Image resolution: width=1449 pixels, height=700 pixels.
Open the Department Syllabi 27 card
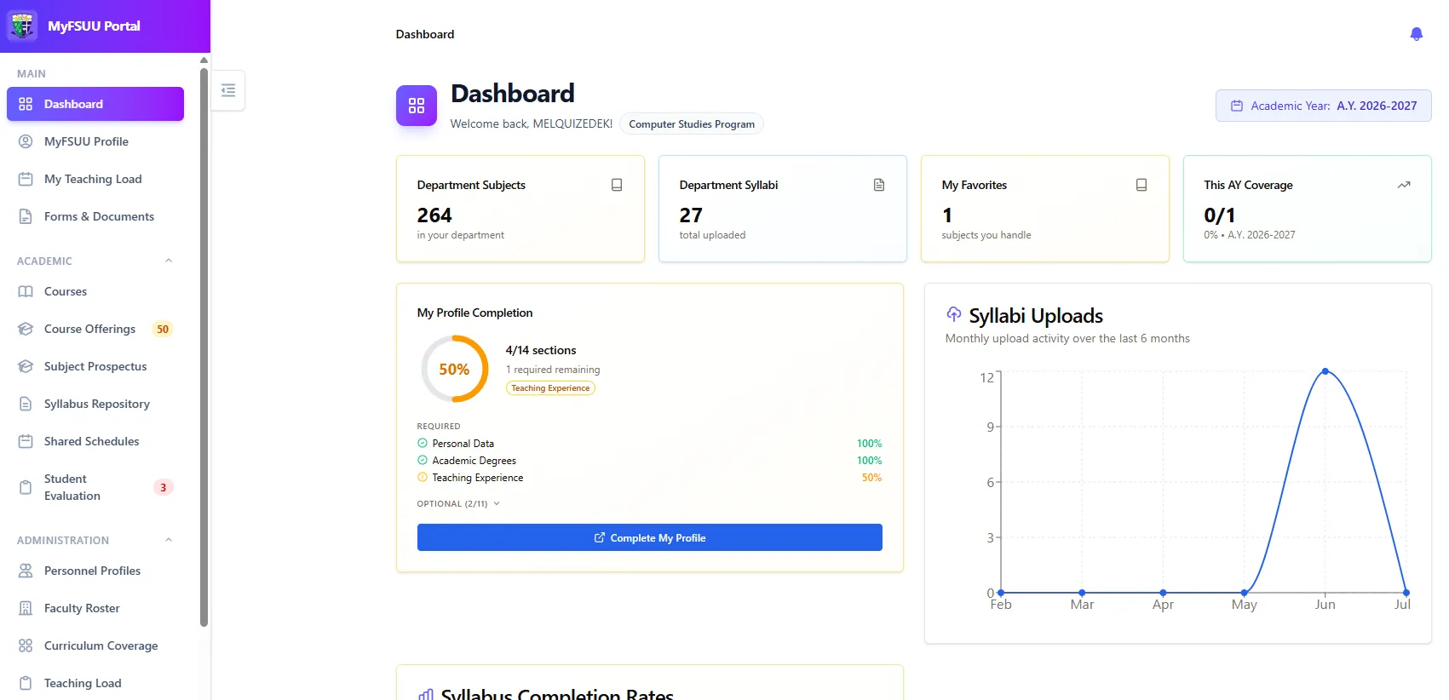pyautogui.click(x=783, y=209)
